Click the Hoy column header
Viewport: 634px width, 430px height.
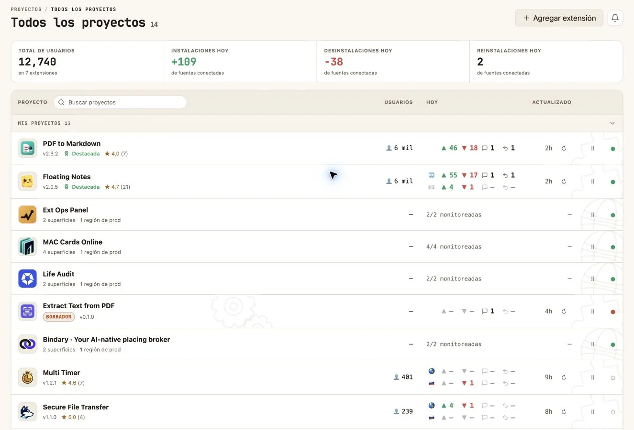pos(432,102)
